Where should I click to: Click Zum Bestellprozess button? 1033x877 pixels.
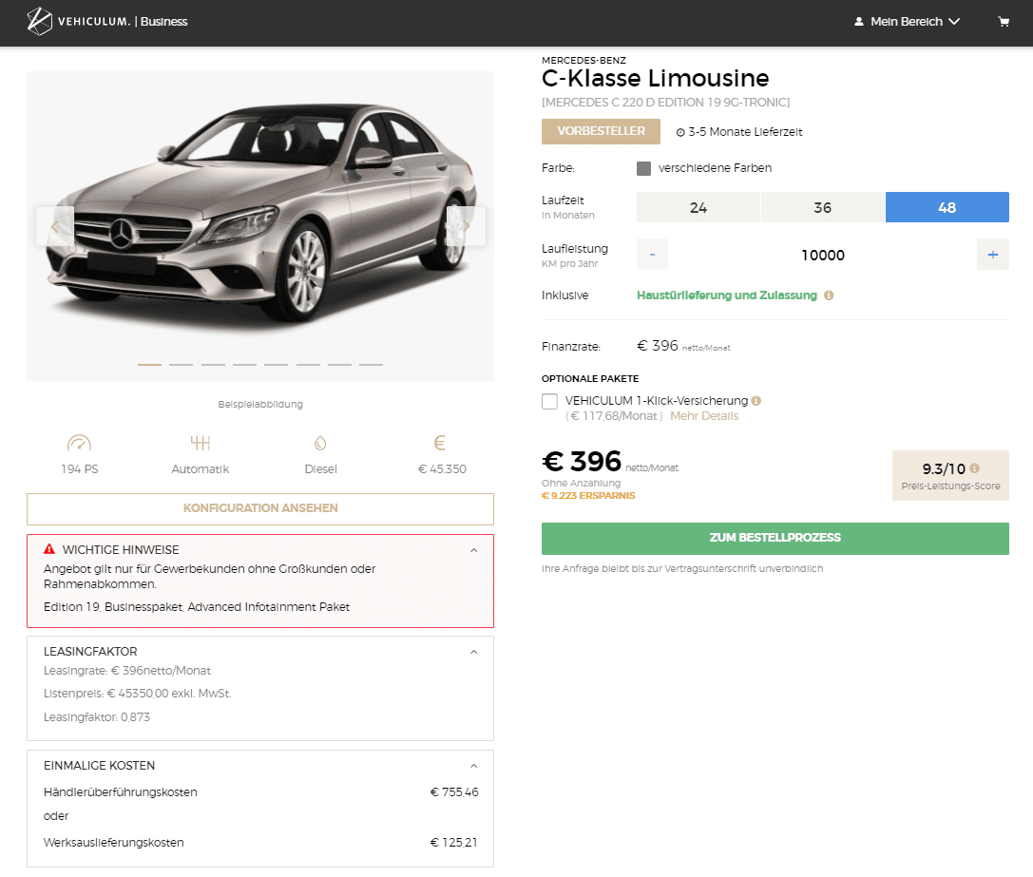coord(775,539)
